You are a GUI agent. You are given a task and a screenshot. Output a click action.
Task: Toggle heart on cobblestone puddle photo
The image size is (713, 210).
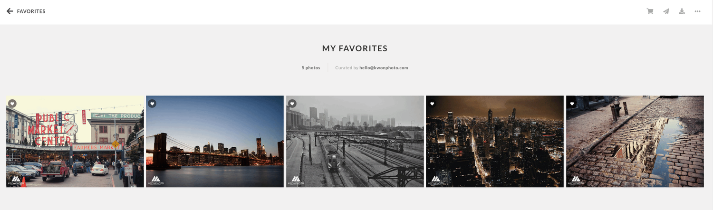572,104
